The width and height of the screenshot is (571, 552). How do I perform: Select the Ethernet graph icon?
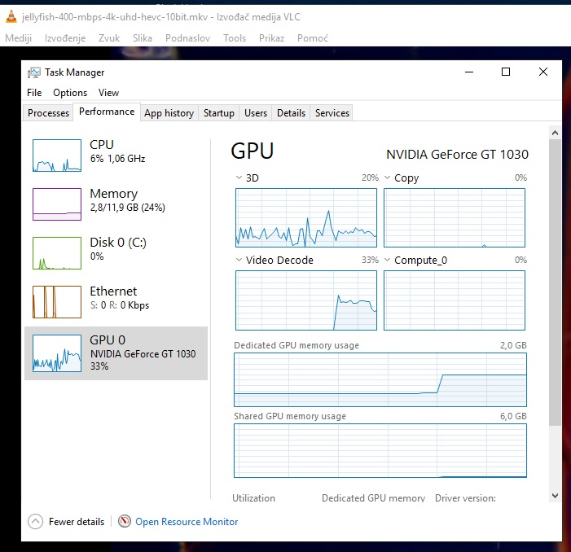click(x=57, y=301)
